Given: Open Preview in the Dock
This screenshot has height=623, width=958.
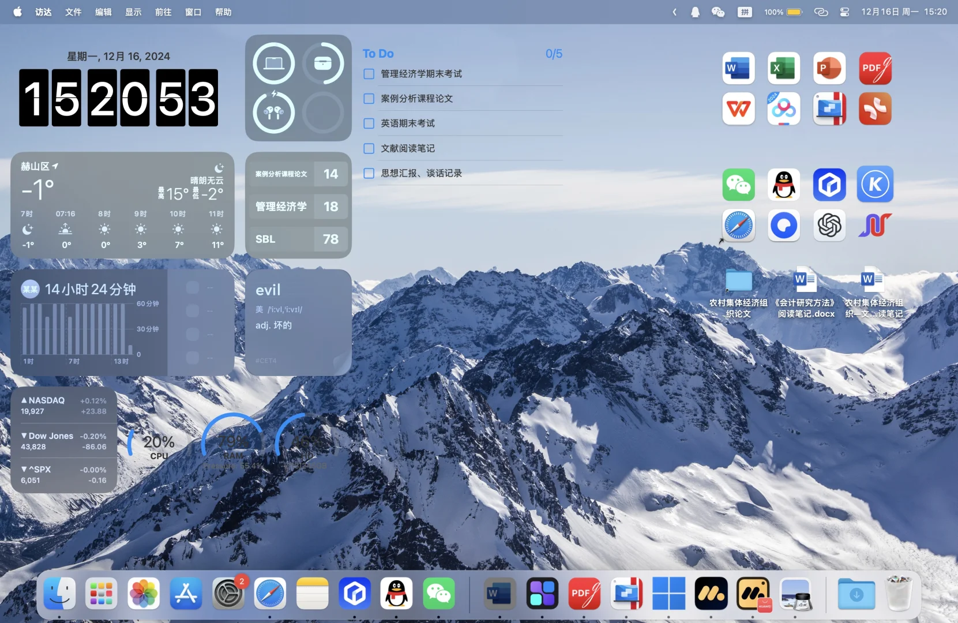Looking at the screenshot, I should (x=796, y=593).
